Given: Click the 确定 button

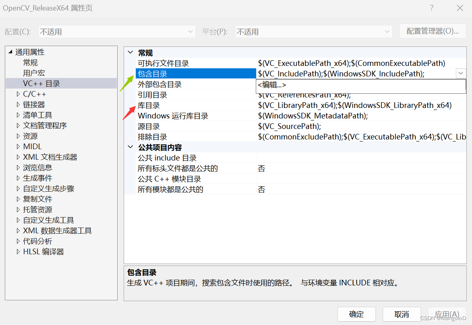Looking at the screenshot, I should coord(356,314).
